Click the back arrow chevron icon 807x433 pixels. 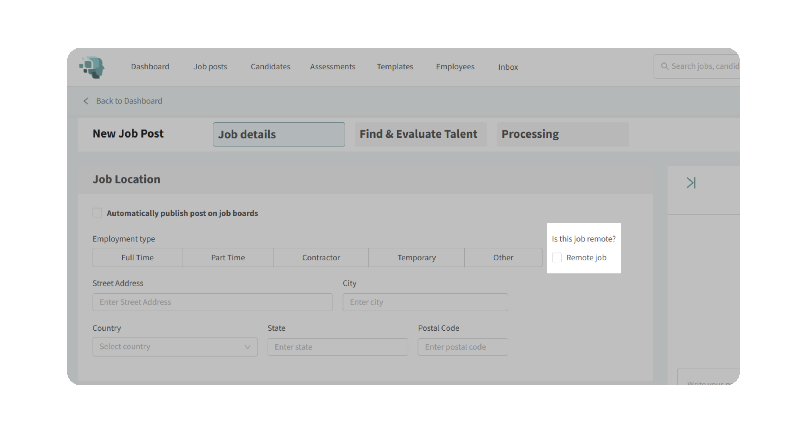click(86, 101)
